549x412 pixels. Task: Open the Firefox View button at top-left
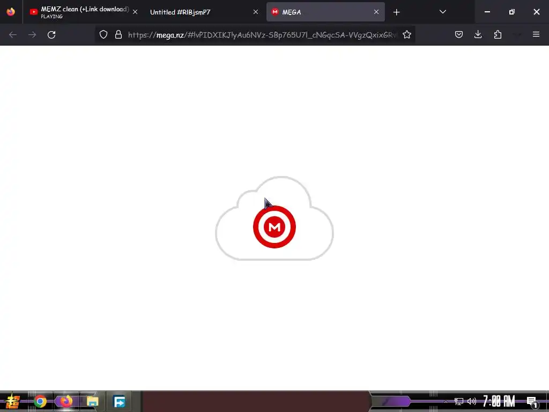click(x=11, y=12)
